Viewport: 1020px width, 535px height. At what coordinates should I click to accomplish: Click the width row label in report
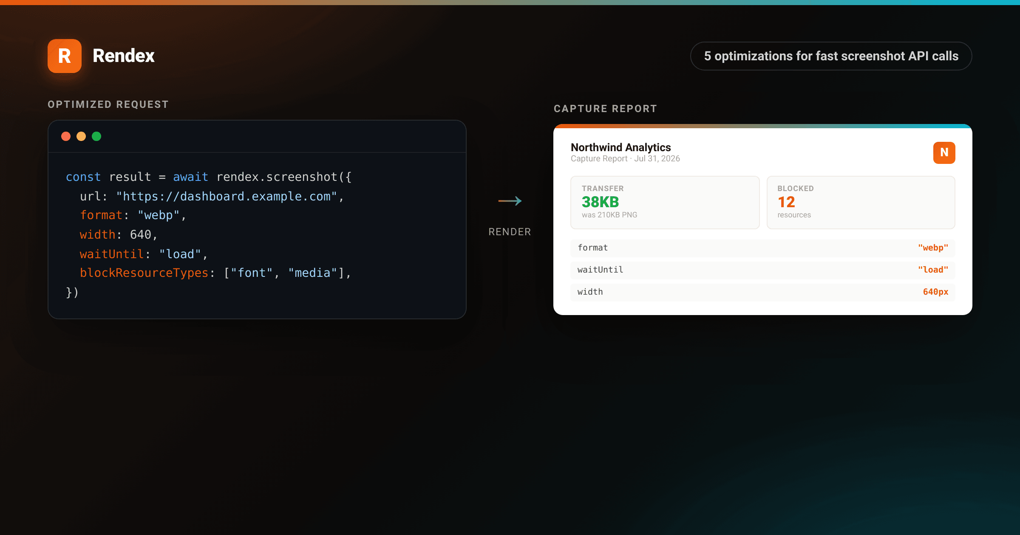click(x=590, y=292)
